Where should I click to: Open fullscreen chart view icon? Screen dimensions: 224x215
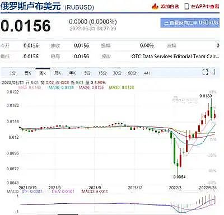click(x=206, y=72)
